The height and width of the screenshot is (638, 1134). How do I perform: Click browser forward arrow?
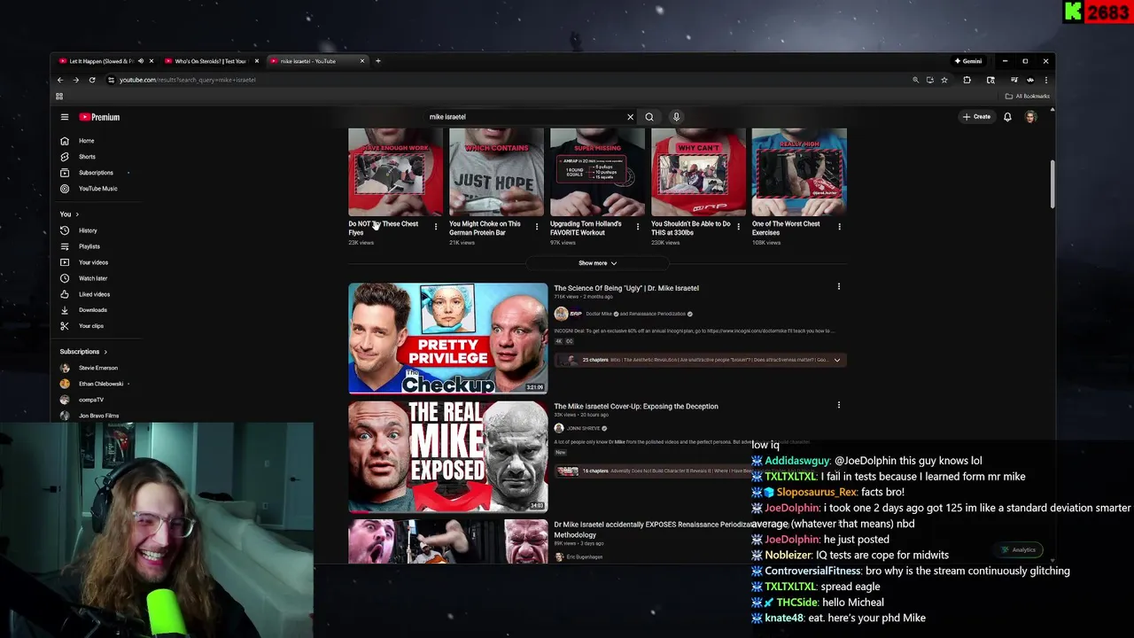point(76,80)
